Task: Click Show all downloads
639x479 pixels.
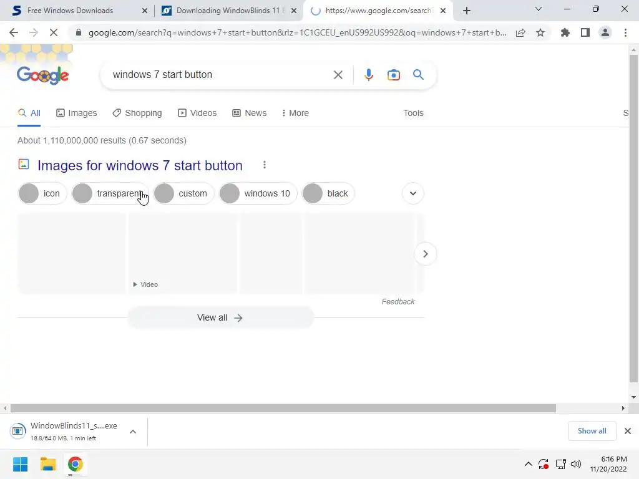Action: 592,431
